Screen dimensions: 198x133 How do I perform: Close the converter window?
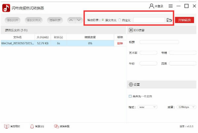pos(194,6)
